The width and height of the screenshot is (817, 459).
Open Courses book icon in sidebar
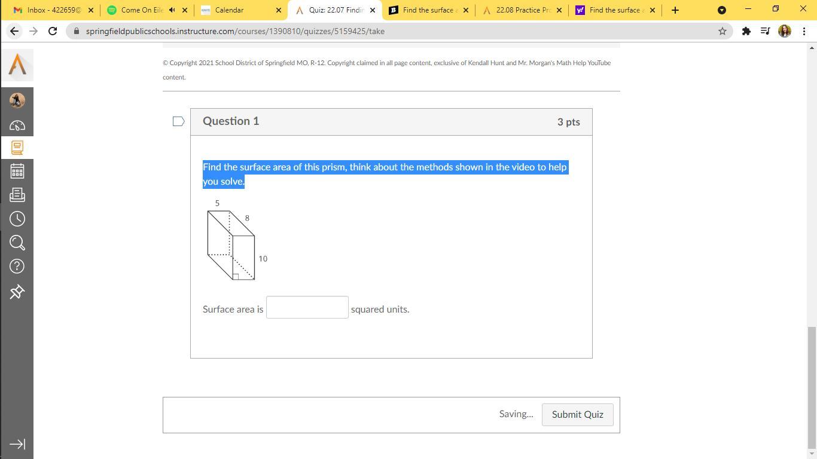17,148
